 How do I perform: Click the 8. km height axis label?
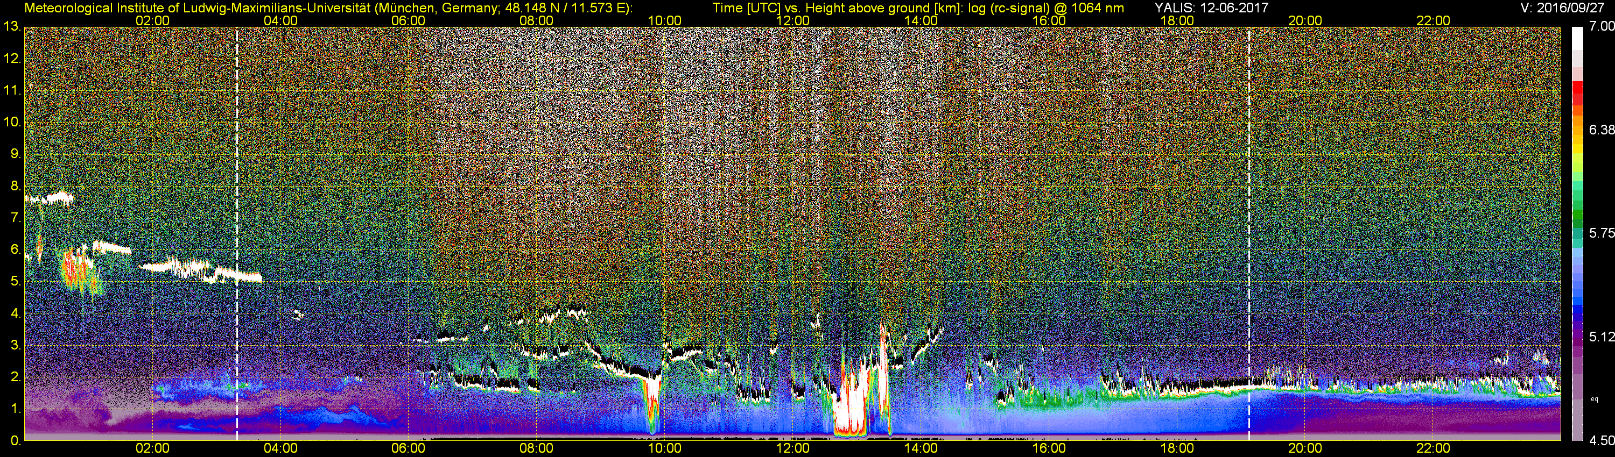pos(15,186)
